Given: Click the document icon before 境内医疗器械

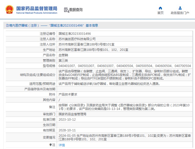Looking at the screenshot, I should coord(7,25).
